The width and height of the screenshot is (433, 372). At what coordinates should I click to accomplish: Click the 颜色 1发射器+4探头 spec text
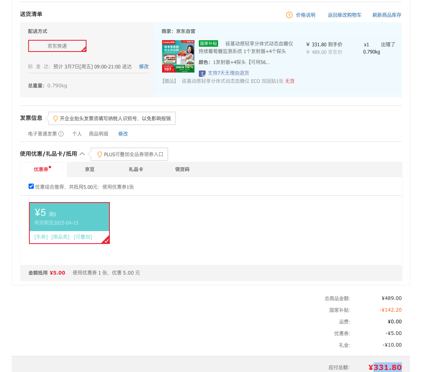[x=234, y=62]
